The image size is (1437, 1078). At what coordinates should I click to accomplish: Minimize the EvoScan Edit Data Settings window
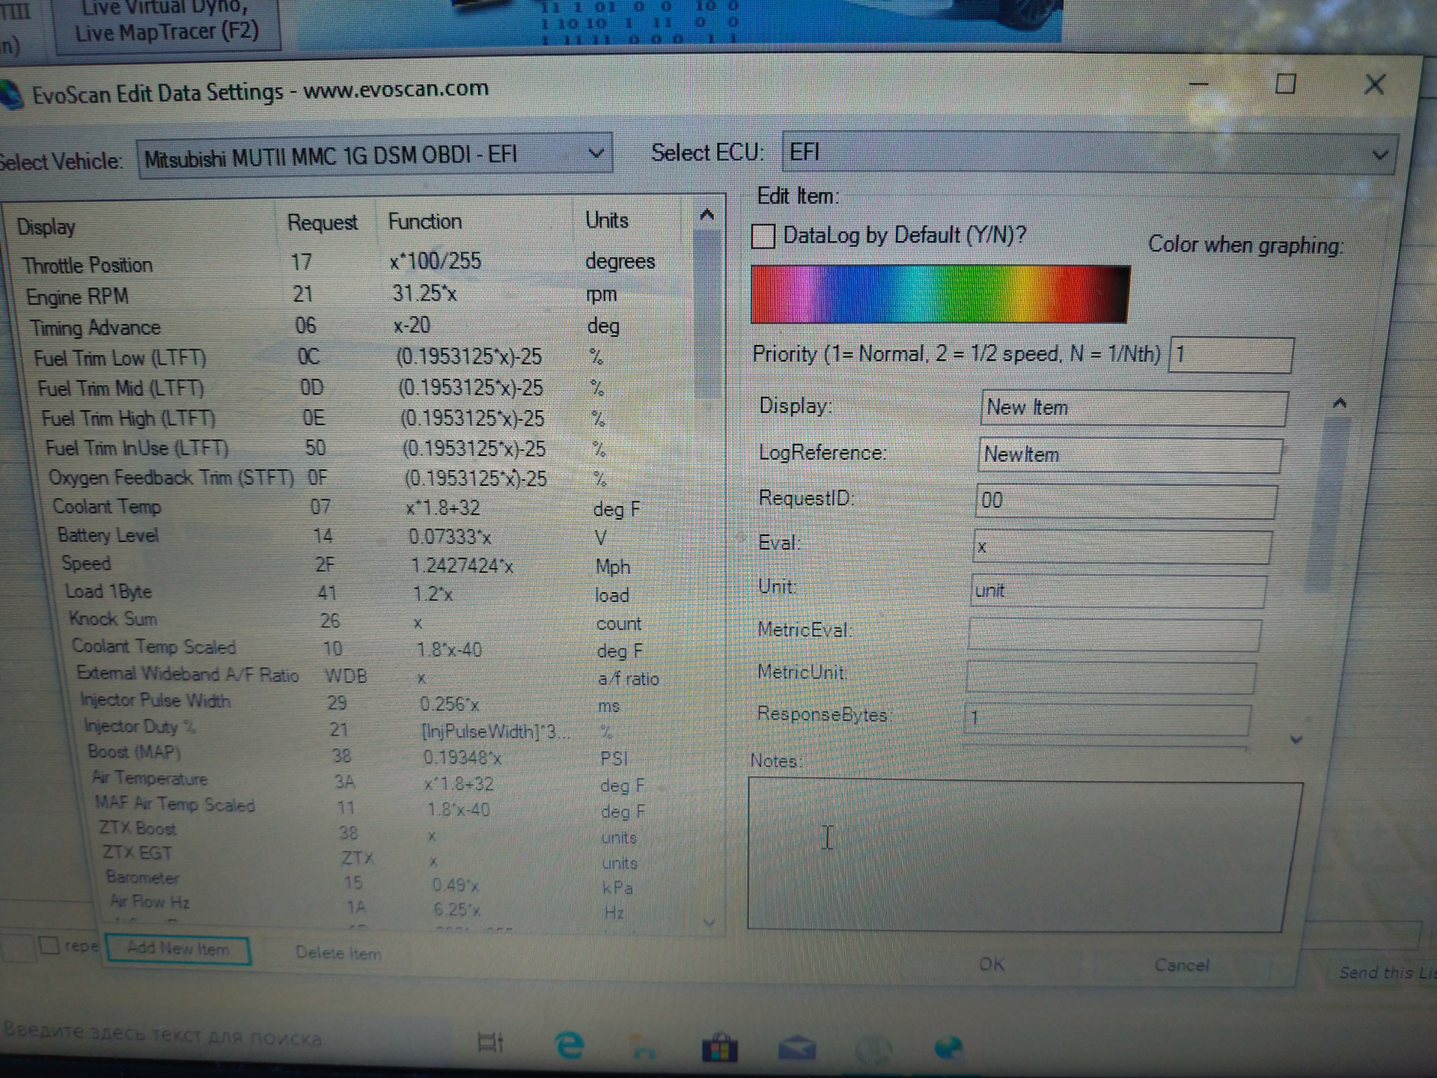pos(1199,84)
